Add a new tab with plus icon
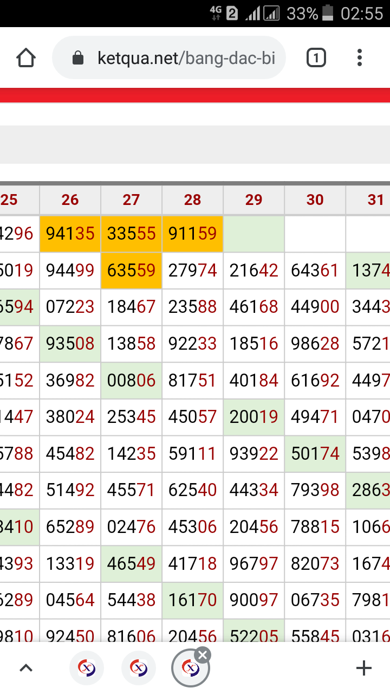Image resolution: width=390 pixels, height=694 pixels. pos(363,669)
